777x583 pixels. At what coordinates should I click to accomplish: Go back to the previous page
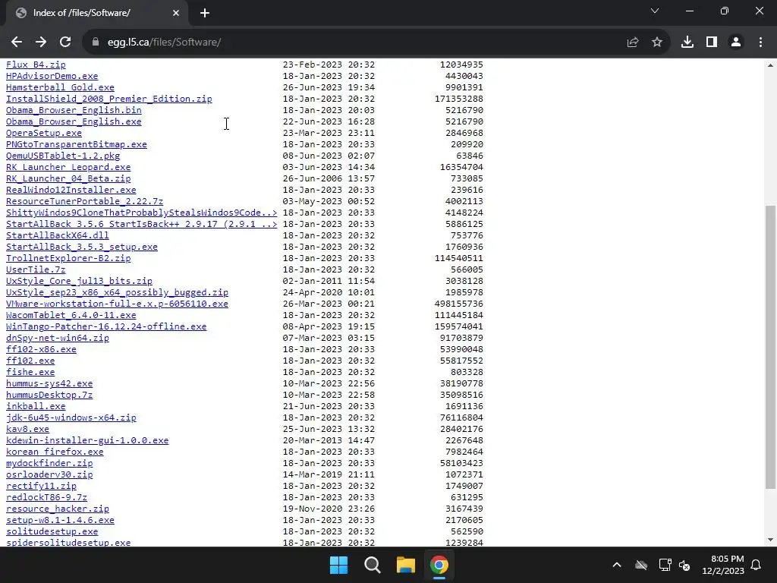point(17,43)
